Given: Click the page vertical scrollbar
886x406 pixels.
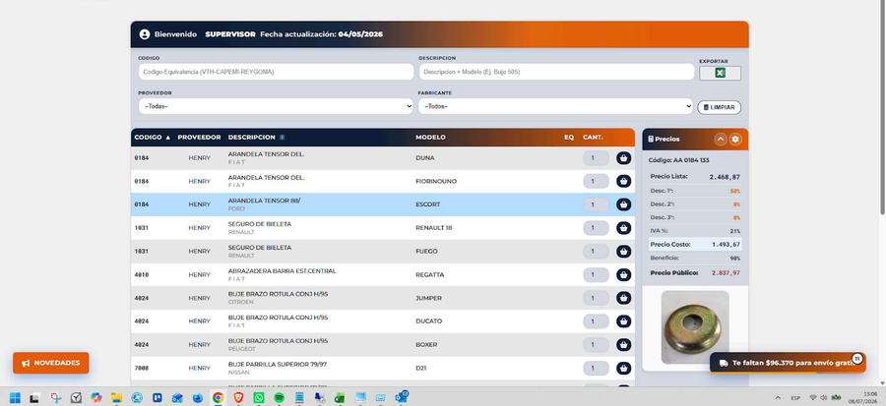Looking at the screenshot, I should tap(883, 107).
